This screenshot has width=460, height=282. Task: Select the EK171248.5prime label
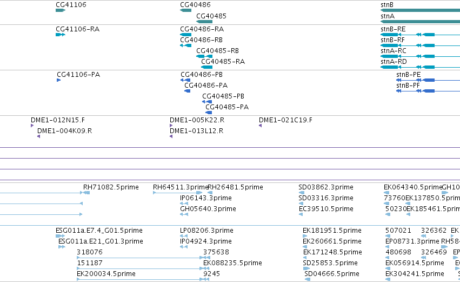(332, 252)
